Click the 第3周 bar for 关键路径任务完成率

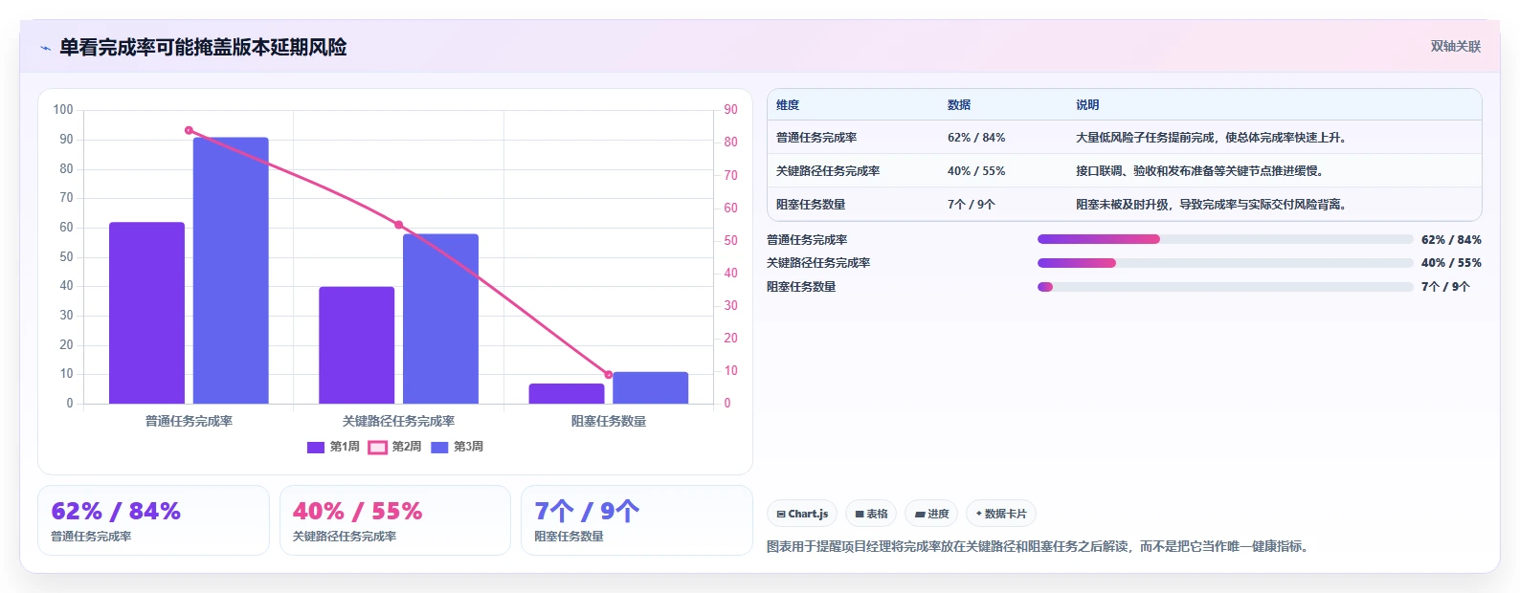tap(440, 318)
